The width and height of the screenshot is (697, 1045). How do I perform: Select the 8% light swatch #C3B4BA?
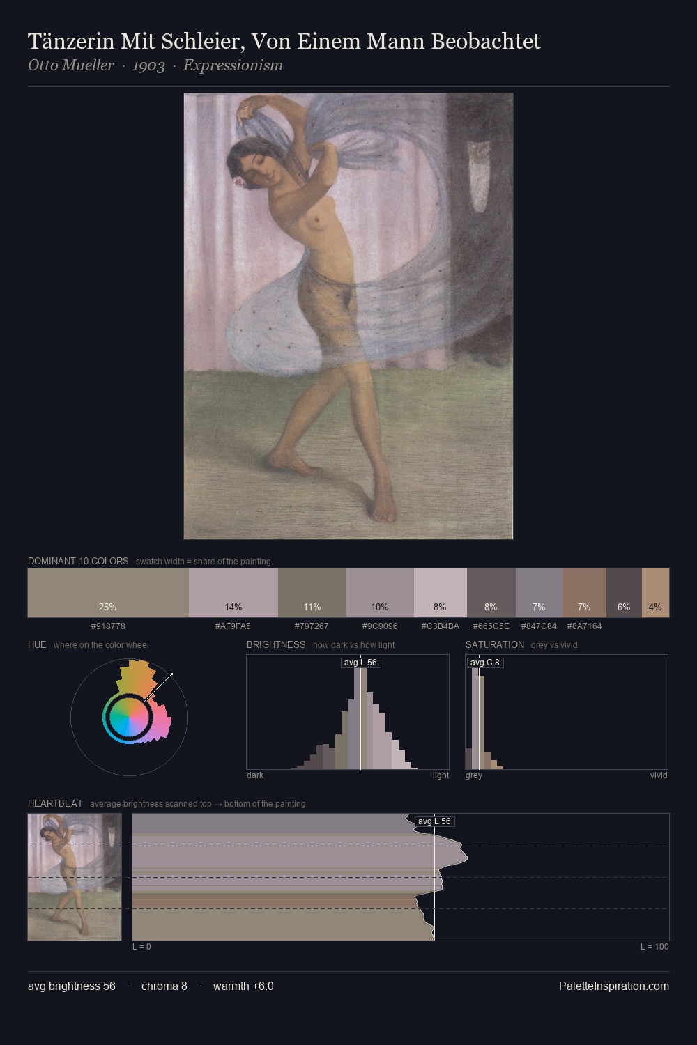point(441,593)
